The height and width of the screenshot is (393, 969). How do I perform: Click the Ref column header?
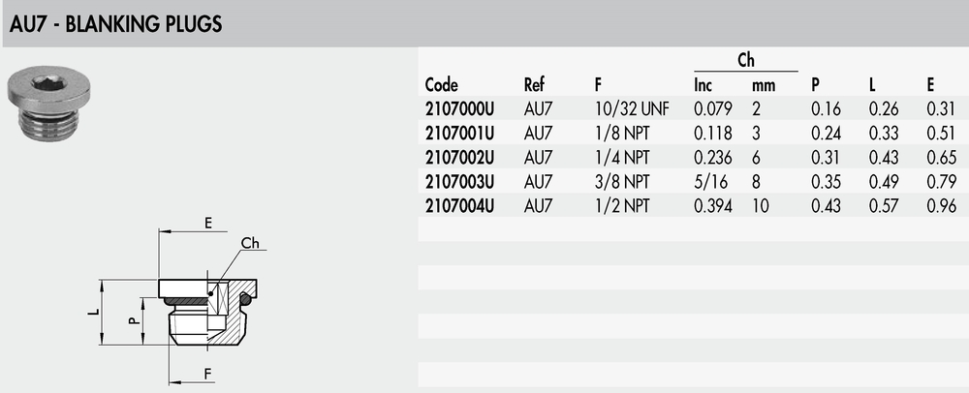tap(534, 84)
